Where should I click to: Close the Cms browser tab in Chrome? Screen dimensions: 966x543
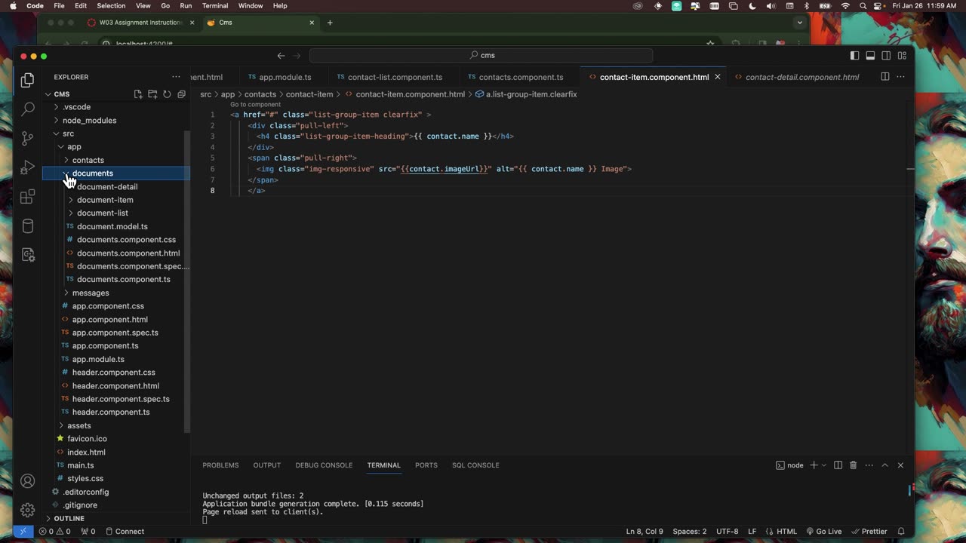(x=312, y=23)
